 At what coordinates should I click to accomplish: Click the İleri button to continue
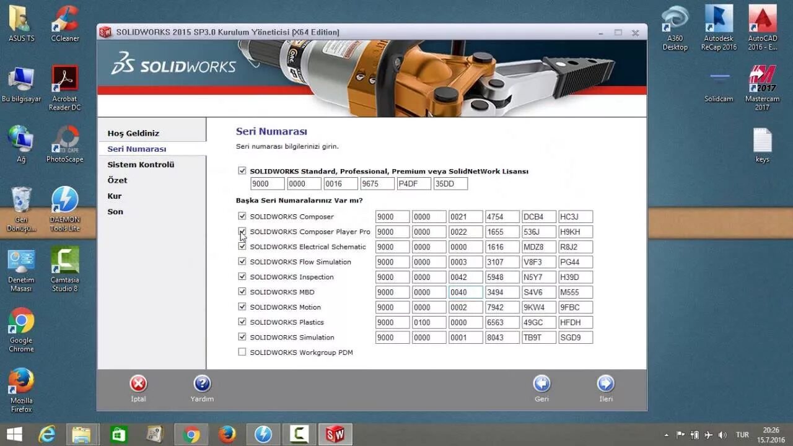click(605, 384)
